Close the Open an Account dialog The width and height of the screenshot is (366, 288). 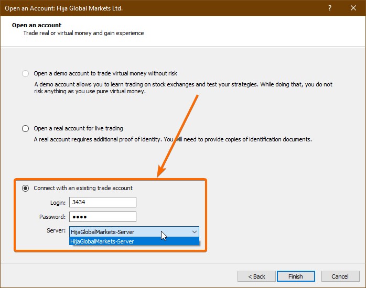[353, 8]
